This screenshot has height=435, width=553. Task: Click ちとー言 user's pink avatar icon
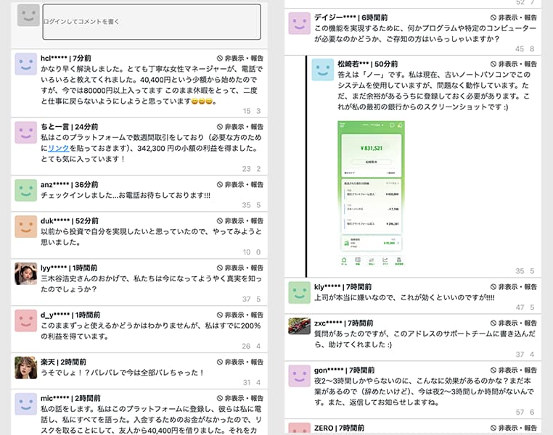26,133
